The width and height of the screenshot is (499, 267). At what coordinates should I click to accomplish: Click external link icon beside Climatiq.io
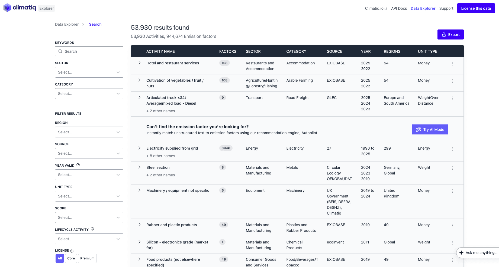pyautogui.click(x=386, y=9)
